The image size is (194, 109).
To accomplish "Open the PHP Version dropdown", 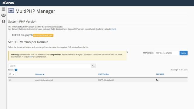I will (x=166, y=53).
